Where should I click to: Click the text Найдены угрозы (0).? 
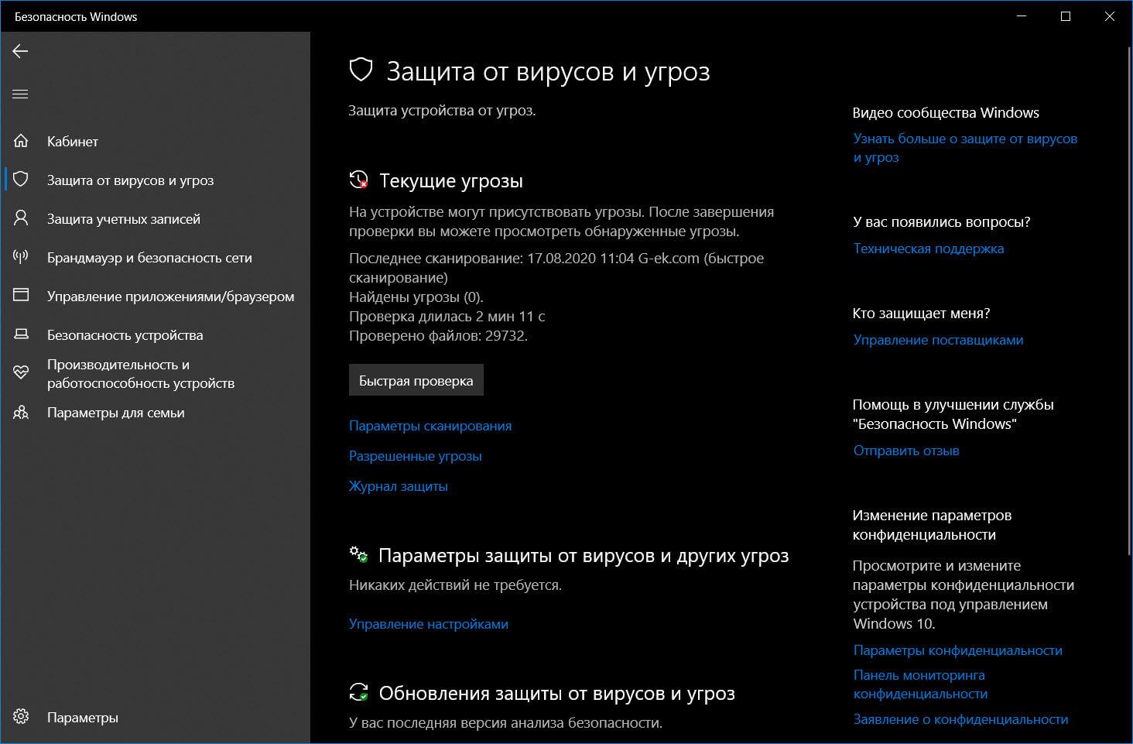[x=416, y=297]
